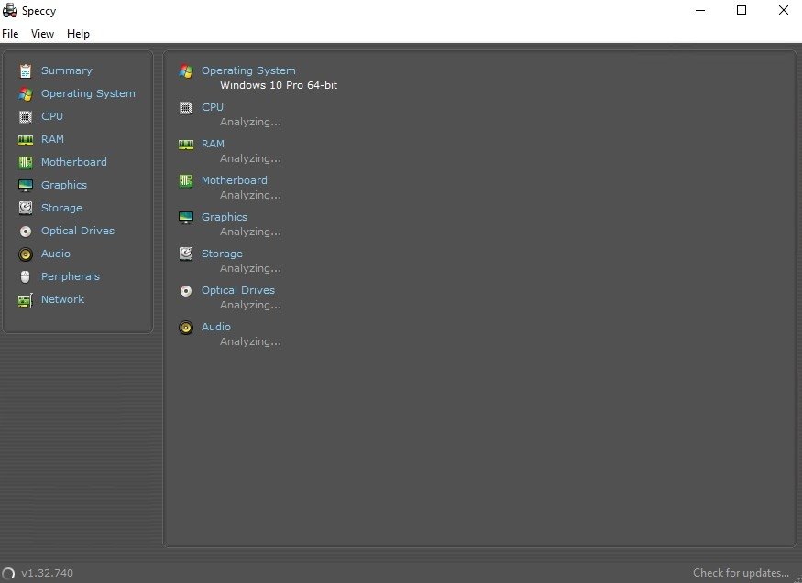Click the Analyzing text under RAM

[x=250, y=158]
